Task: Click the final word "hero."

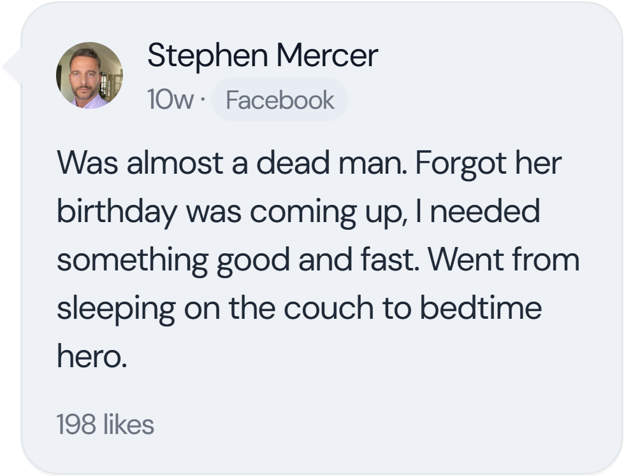Action: coord(92,356)
